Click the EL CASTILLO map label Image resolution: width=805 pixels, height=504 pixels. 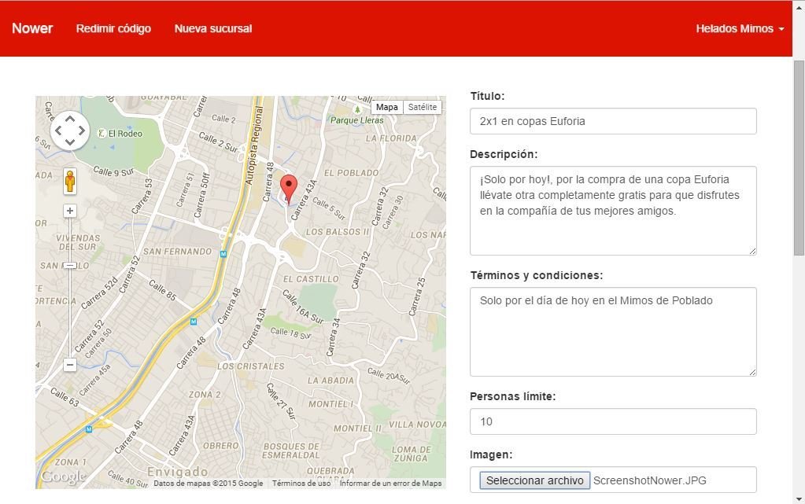(x=311, y=279)
